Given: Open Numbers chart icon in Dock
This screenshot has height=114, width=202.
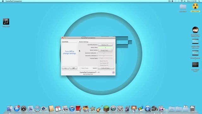Looking at the screenshot, I should coord(141,109).
